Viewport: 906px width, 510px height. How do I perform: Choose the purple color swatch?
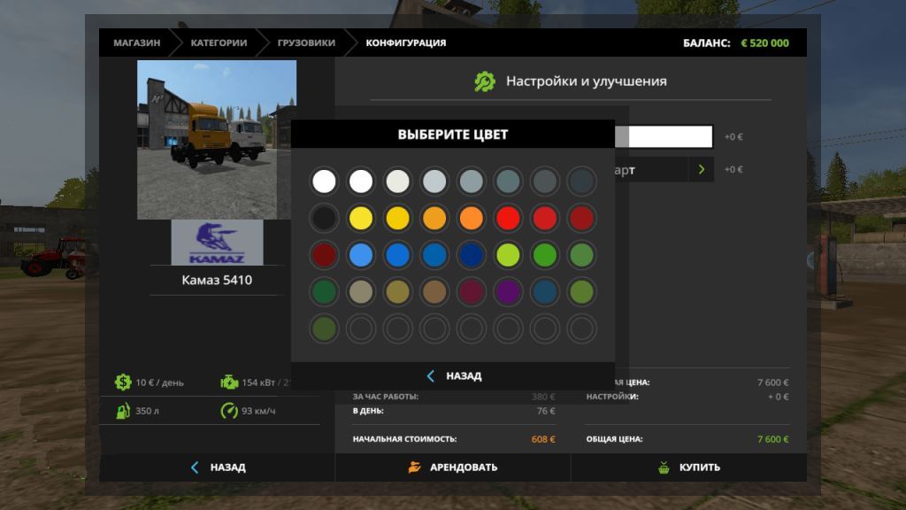click(508, 291)
